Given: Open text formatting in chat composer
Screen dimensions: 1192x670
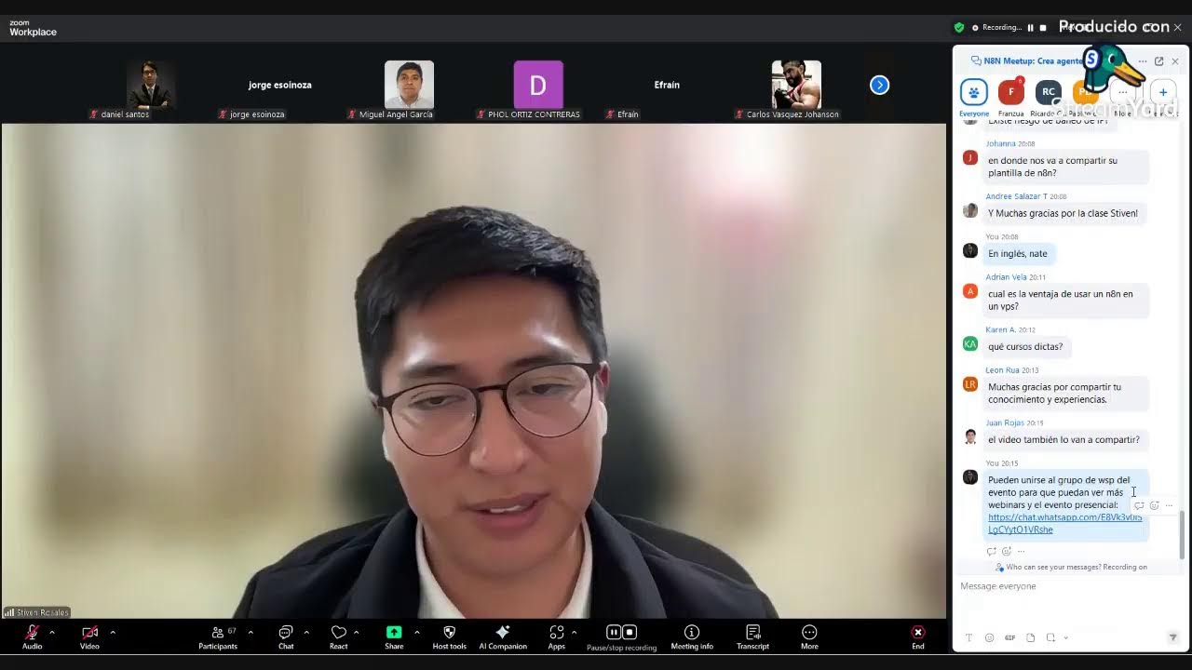Looking at the screenshot, I should click(968, 637).
